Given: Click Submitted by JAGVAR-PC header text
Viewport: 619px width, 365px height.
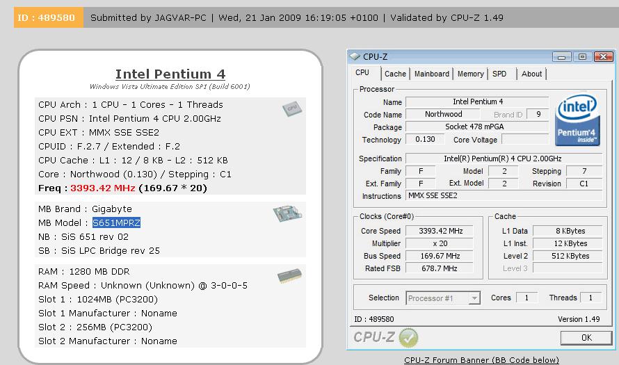Looking at the screenshot, I should click(148, 18).
